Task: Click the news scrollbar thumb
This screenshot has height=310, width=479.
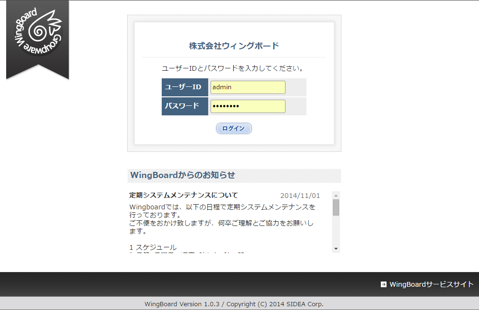Action: (336, 207)
